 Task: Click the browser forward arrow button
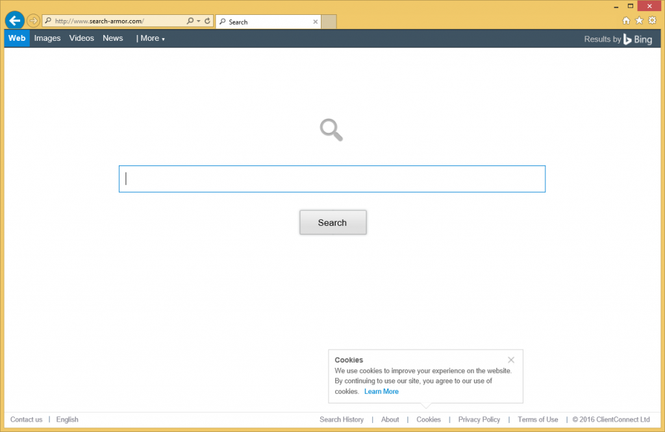tap(33, 21)
